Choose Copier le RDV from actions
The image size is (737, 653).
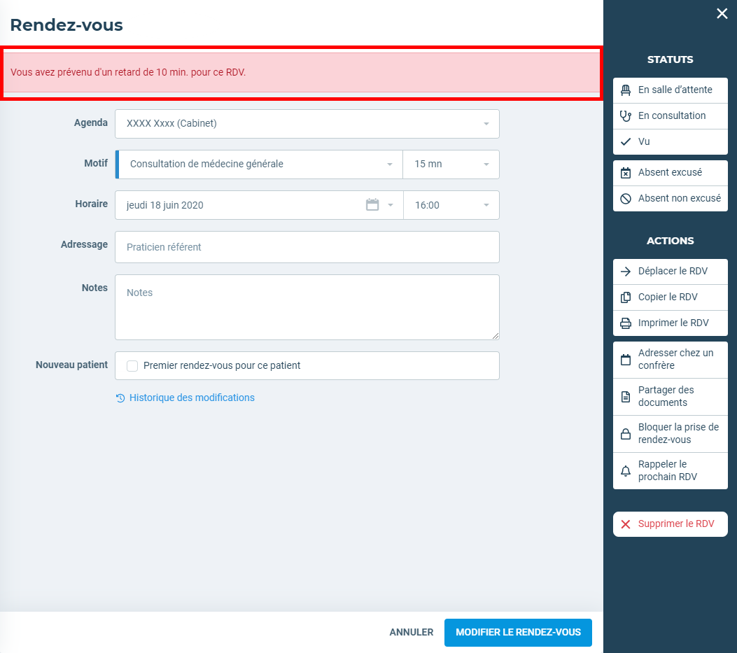click(x=670, y=297)
